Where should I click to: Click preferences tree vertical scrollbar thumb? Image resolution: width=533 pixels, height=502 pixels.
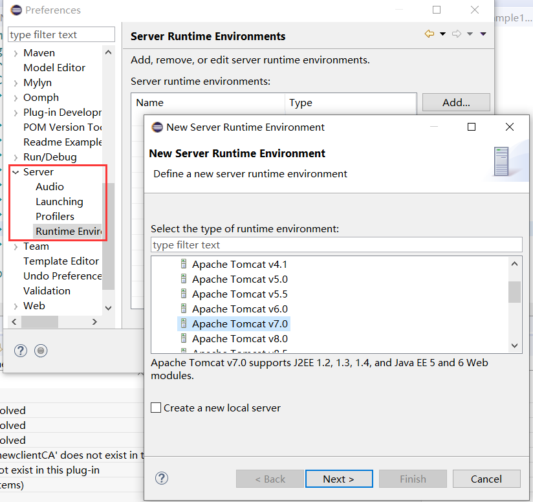[x=109, y=236]
